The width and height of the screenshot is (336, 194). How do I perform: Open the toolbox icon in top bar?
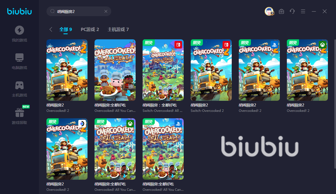[x=281, y=11]
